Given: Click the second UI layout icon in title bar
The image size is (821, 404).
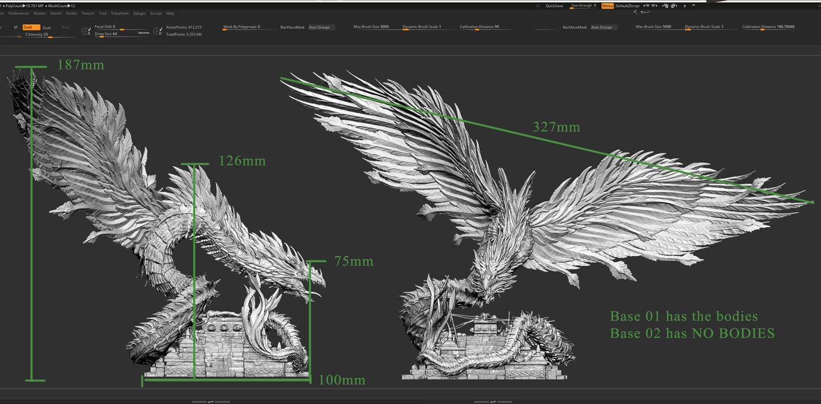Looking at the screenshot, I should pyautogui.click(x=673, y=6).
